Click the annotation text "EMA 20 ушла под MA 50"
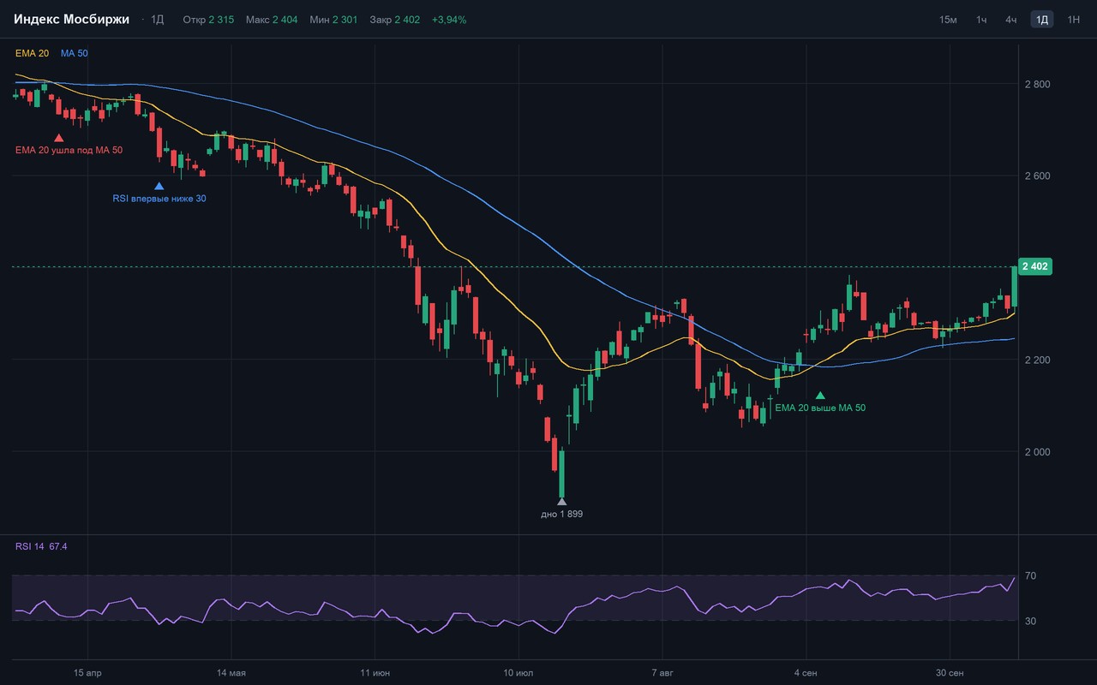The width and height of the screenshot is (1097, 685). pos(69,150)
